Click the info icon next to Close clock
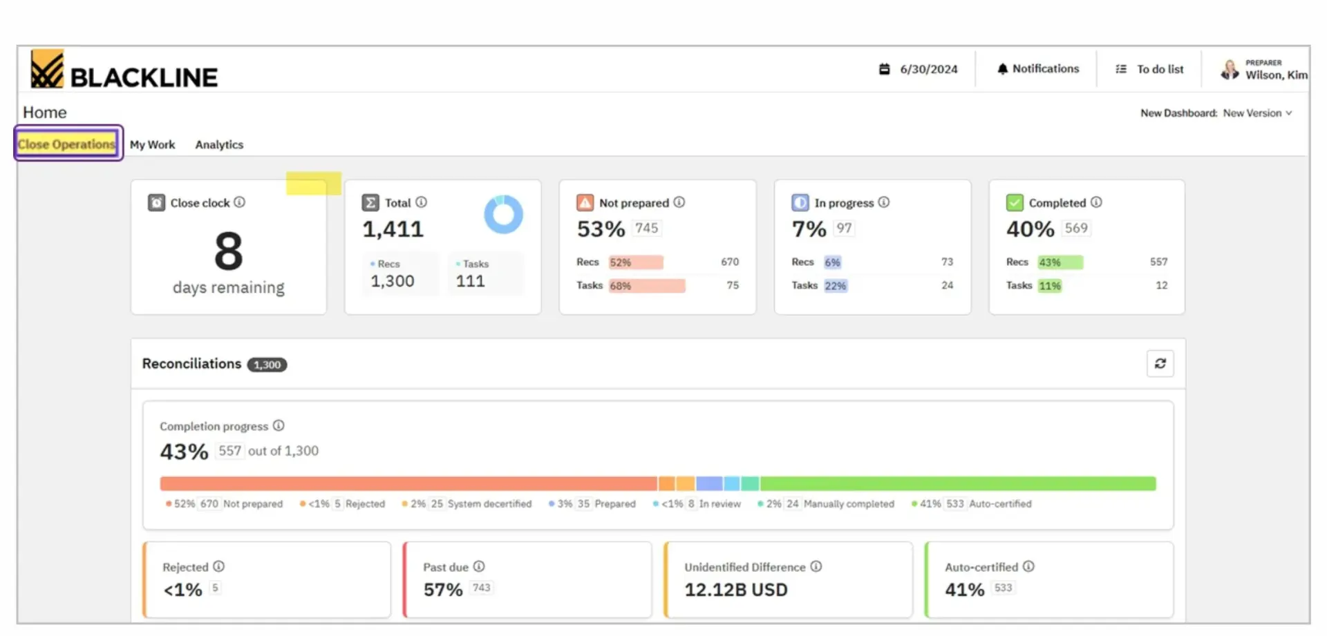The width and height of the screenshot is (1327, 636). coord(239,202)
